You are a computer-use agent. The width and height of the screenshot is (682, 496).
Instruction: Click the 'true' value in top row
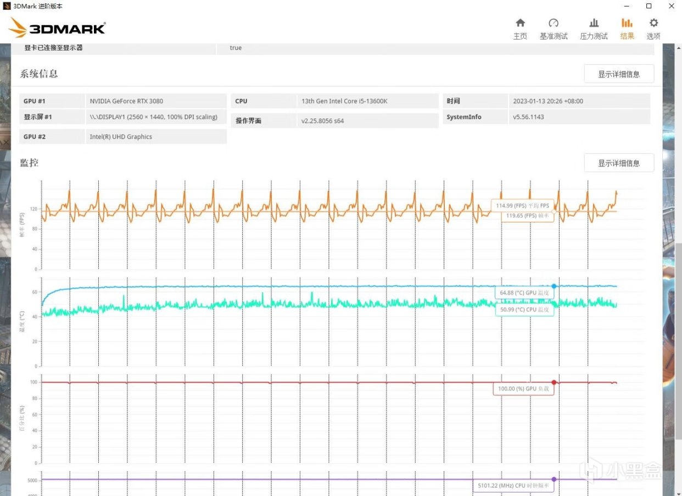point(236,48)
